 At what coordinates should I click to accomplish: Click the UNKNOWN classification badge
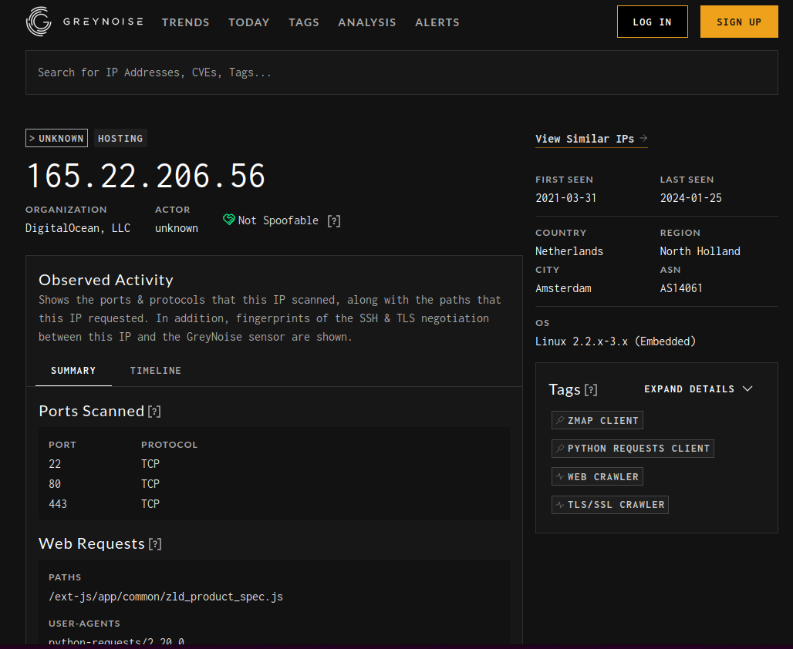pyautogui.click(x=56, y=138)
